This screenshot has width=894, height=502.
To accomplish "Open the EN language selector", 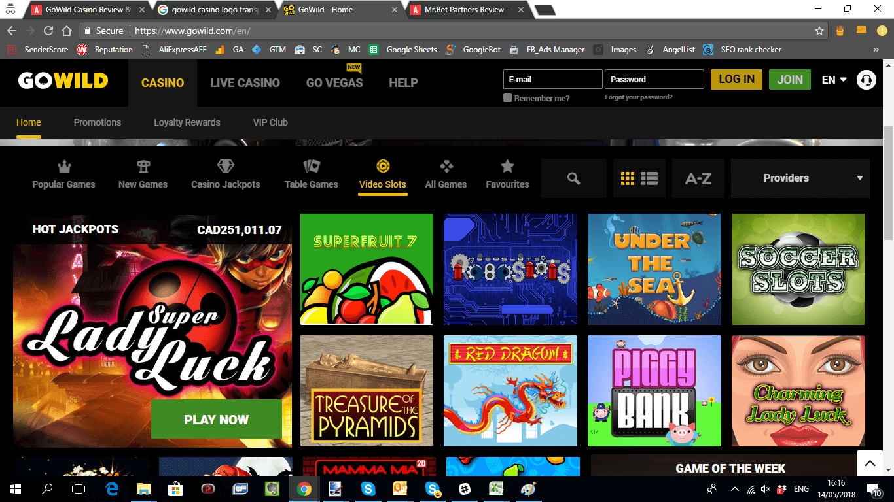I will point(834,80).
